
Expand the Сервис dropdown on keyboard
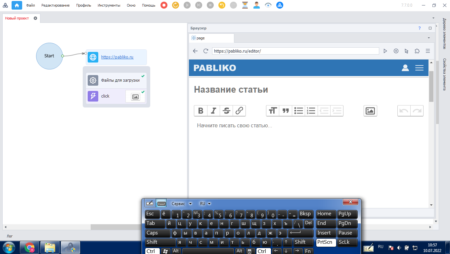tap(182, 204)
